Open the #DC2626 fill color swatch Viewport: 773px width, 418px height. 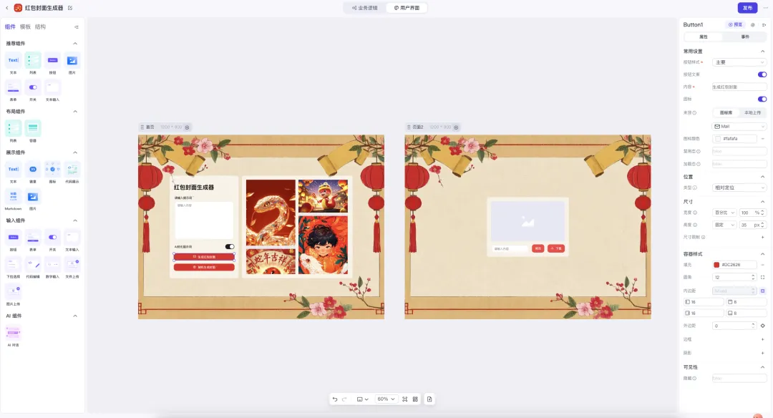coord(716,265)
